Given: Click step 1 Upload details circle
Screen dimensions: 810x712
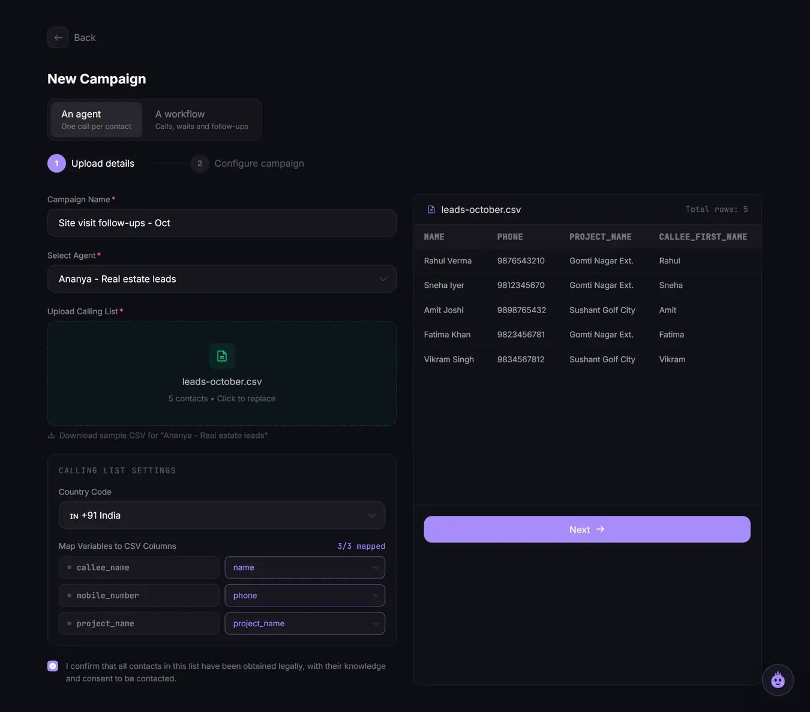Looking at the screenshot, I should pos(56,163).
